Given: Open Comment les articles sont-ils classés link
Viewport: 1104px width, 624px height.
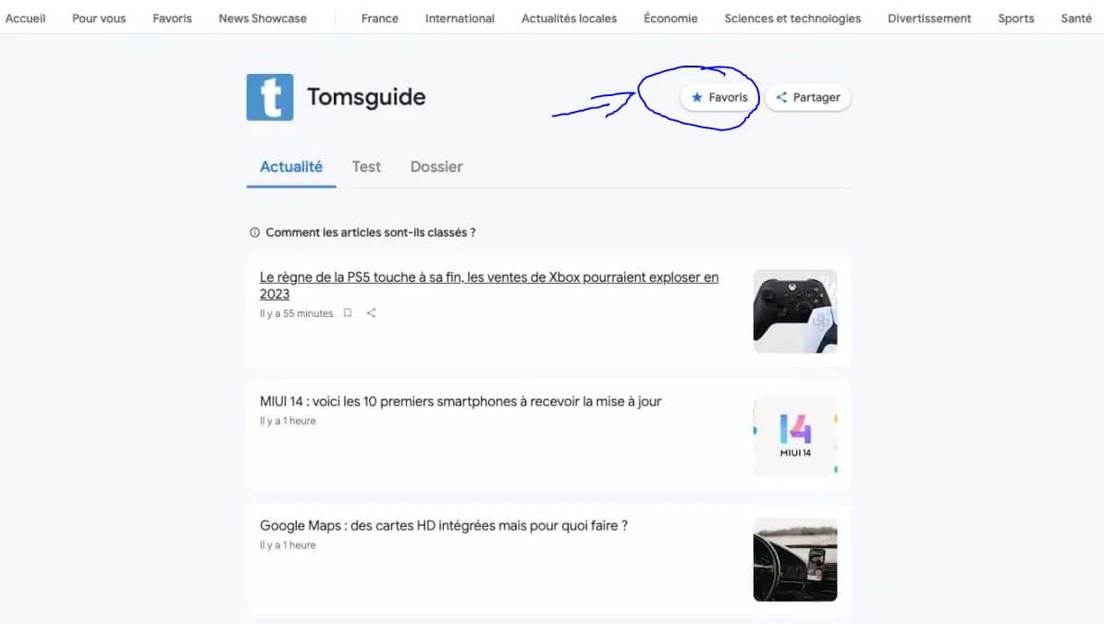Looking at the screenshot, I should tap(371, 232).
